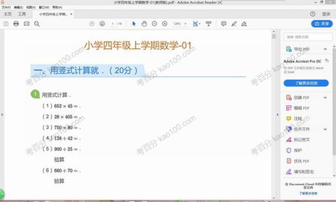336x202 pixels.
Task: Click the Save file icon
Action: coord(6,24)
